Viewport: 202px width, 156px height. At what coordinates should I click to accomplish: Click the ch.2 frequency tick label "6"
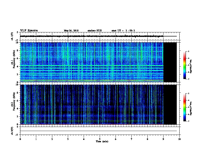click(18, 101)
